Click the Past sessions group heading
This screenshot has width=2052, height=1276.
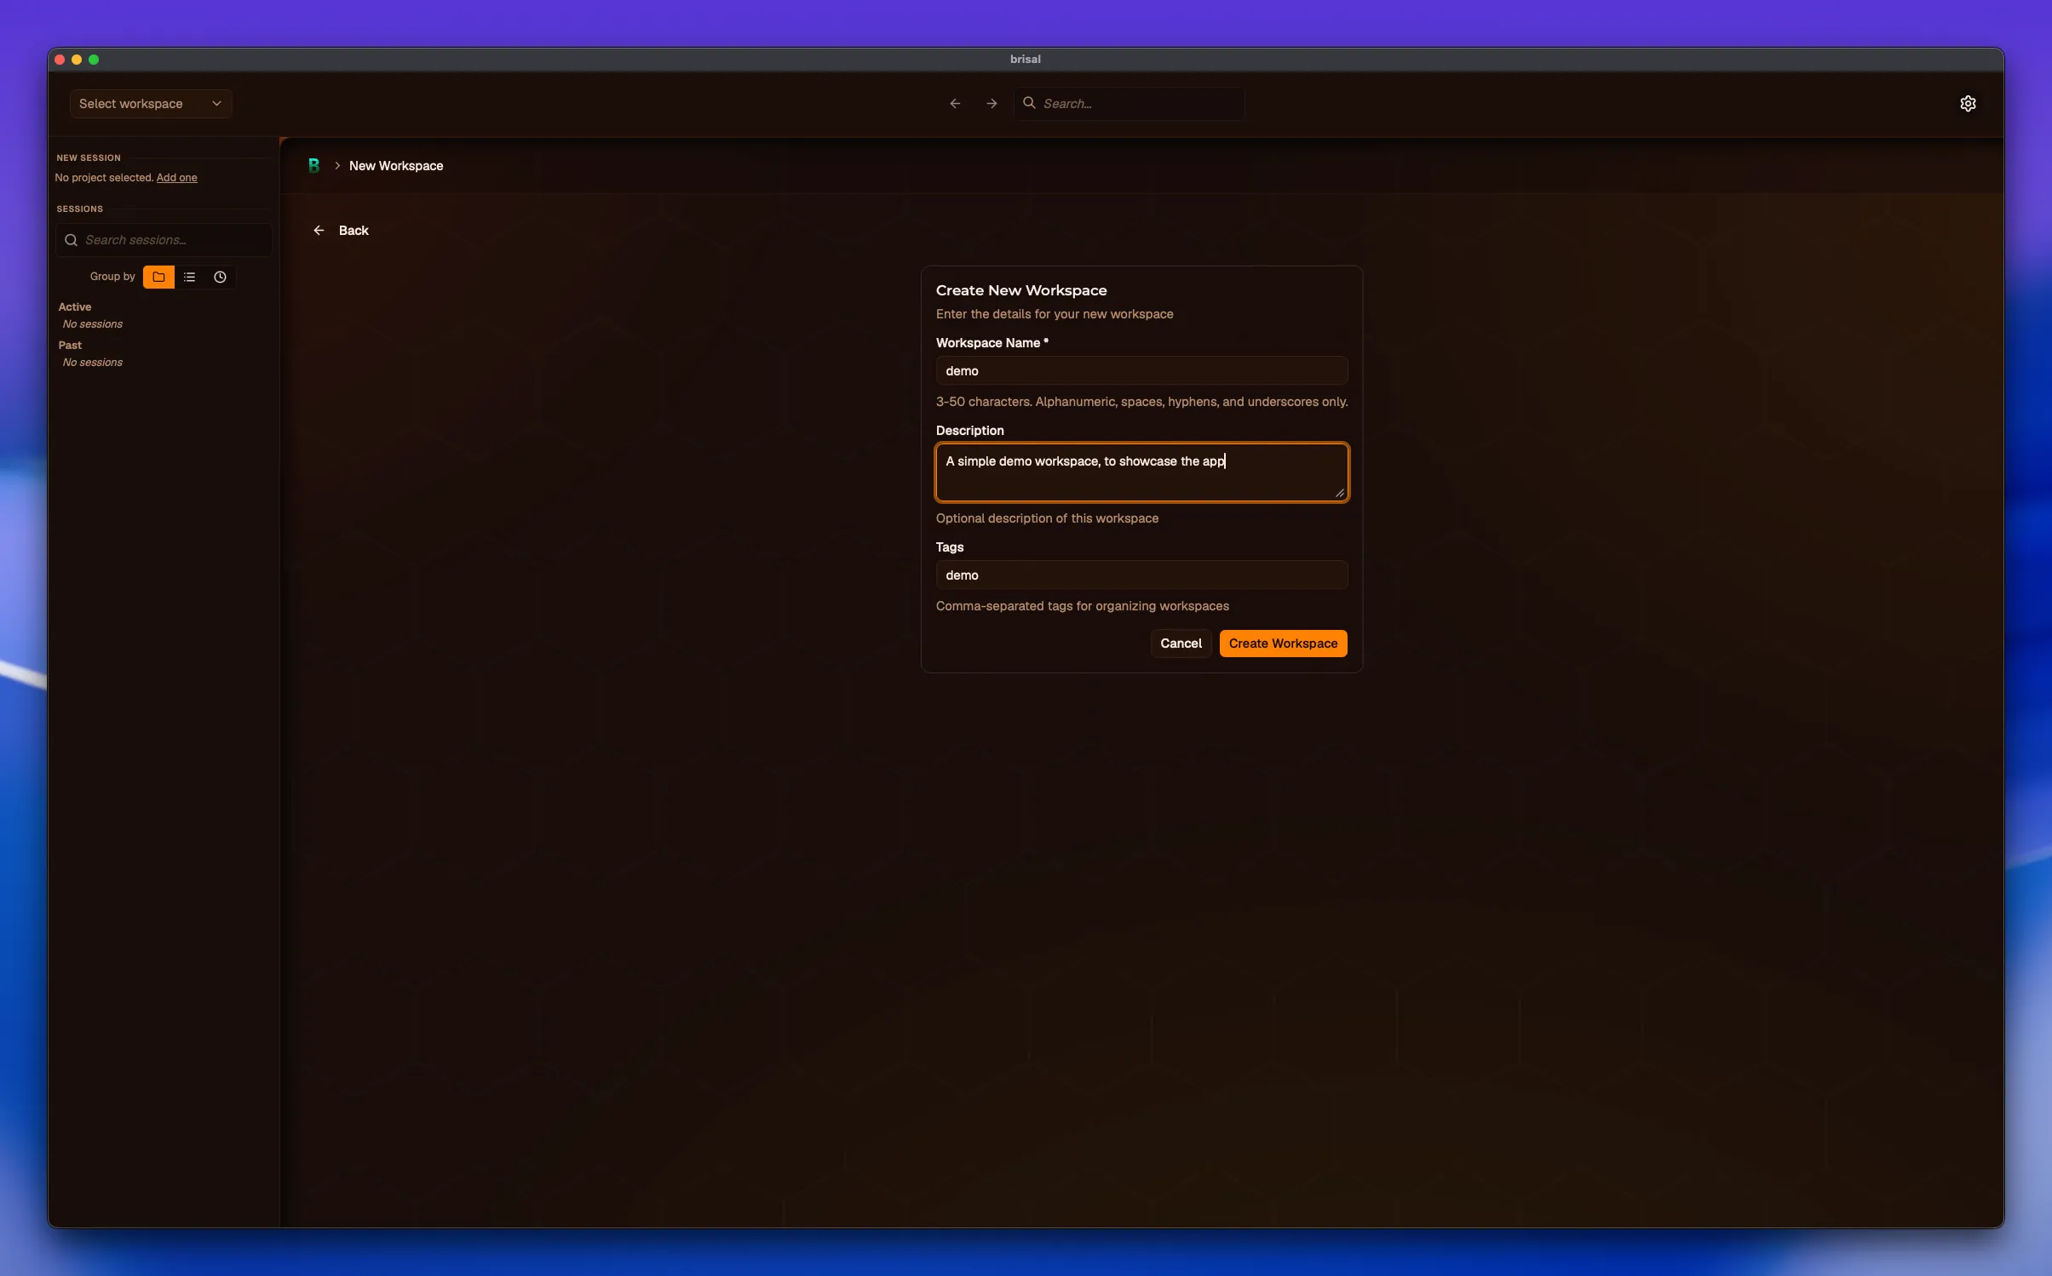[70, 345]
